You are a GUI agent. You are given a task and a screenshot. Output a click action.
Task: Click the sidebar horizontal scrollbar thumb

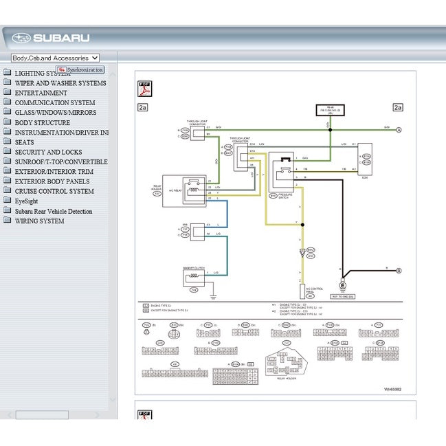42,415
